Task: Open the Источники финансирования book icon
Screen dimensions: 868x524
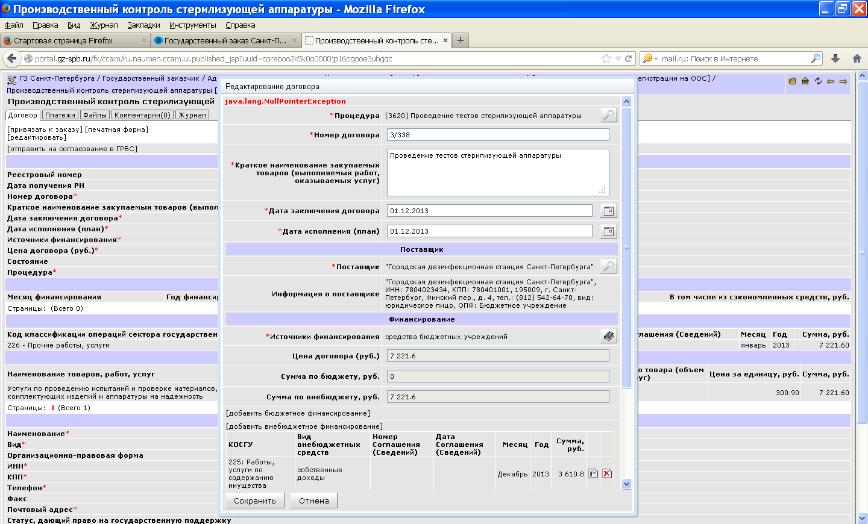Action: pos(609,336)
